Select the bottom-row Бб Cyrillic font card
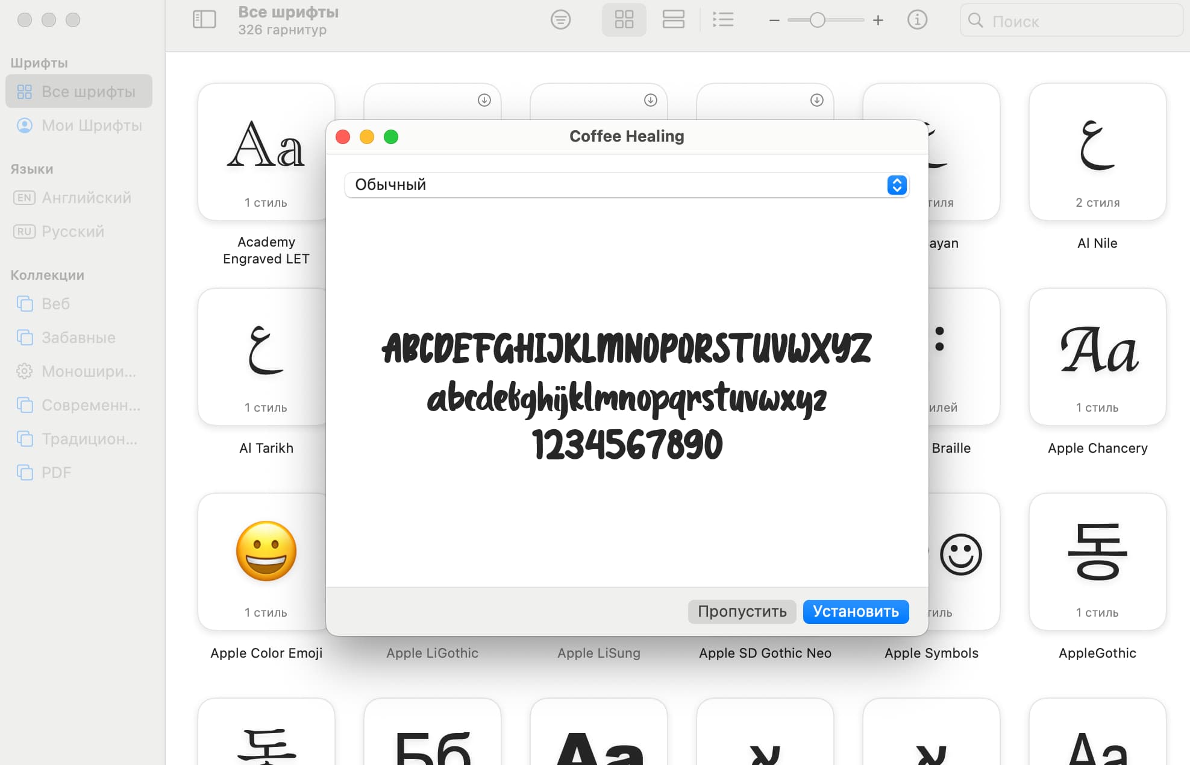1190x765 pixels. [432, 732]
